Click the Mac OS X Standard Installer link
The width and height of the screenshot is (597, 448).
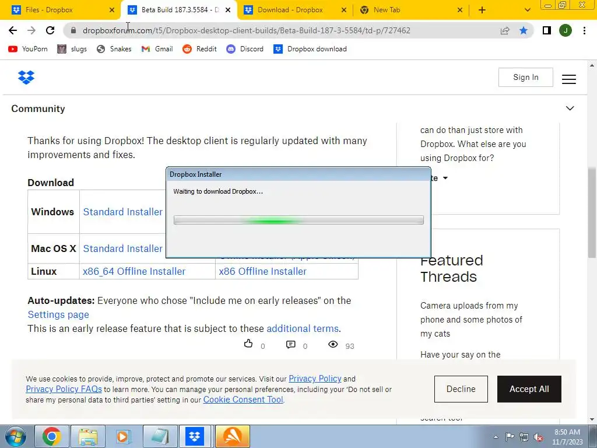click(x=122, y=249)
